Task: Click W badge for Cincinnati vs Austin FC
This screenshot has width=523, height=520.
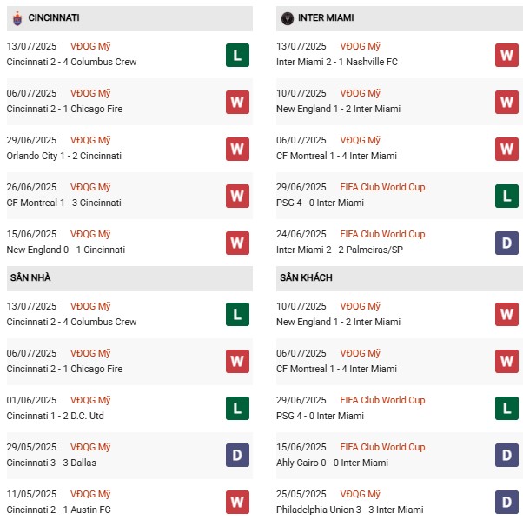Action: click(x=237, y=502)
